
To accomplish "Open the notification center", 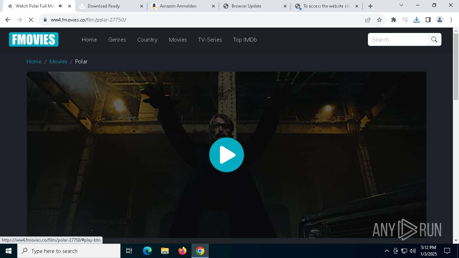I will [447, 251].
